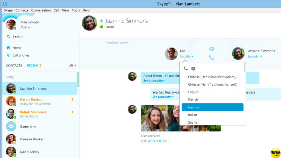Click Kian Lambert's profile avatar
The height and width of the screenshot is (158, 281).
11,25
